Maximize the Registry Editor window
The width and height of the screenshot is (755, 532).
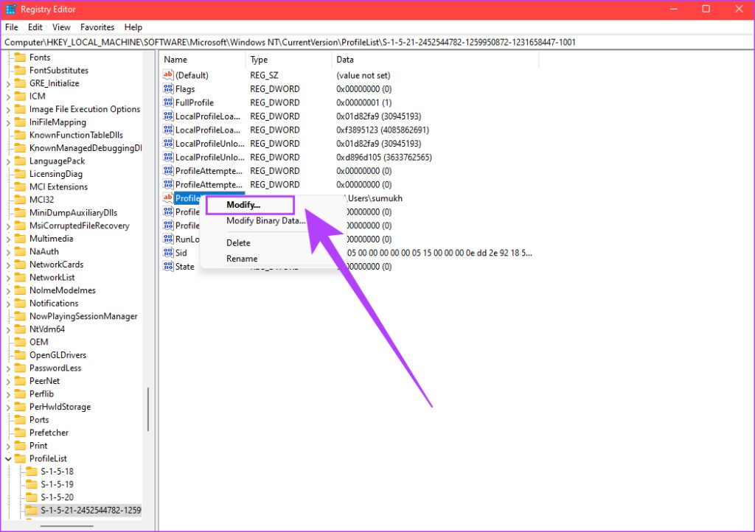point(706,9)
